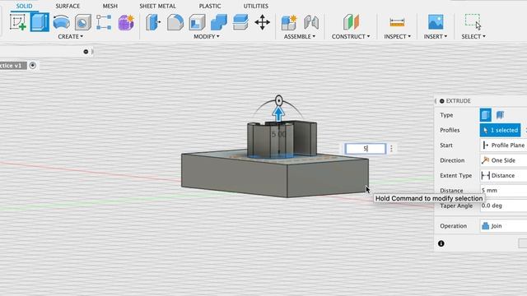Viewport: 527px width, 296px height.
Task: Choose the thin Extrude type icon
Action: tap(500, 115)
